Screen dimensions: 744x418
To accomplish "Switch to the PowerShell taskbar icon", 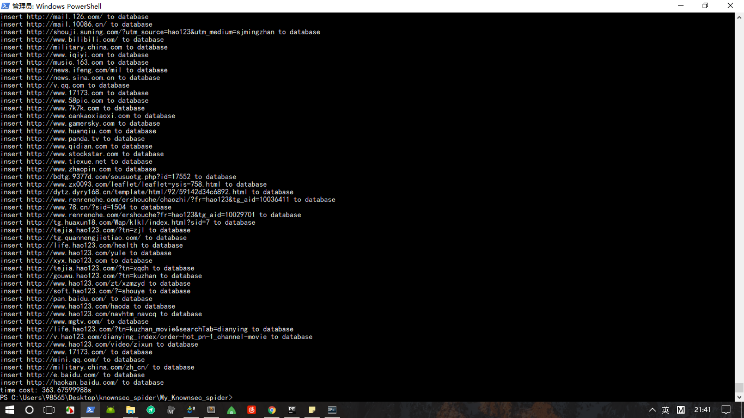I will coord(90,410).
